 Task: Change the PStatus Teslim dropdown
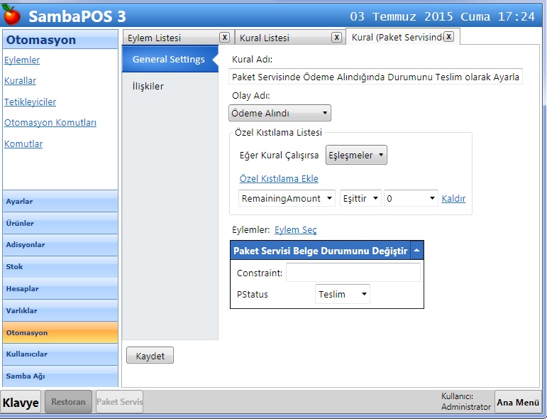(x=343, y=294)
